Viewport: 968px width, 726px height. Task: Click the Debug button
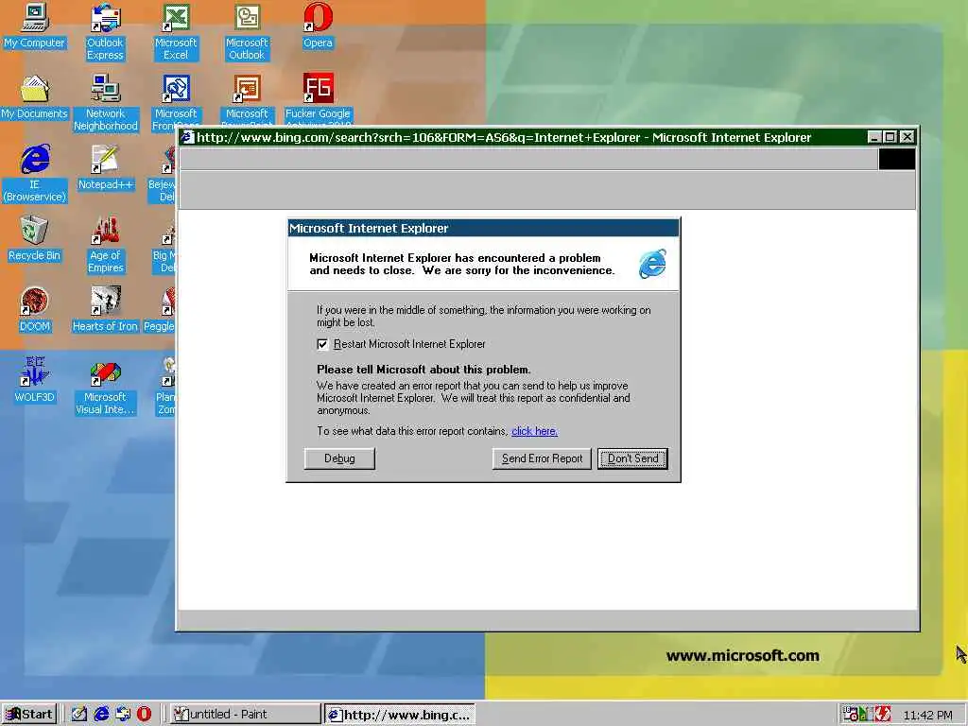click(x=339, y=458)
